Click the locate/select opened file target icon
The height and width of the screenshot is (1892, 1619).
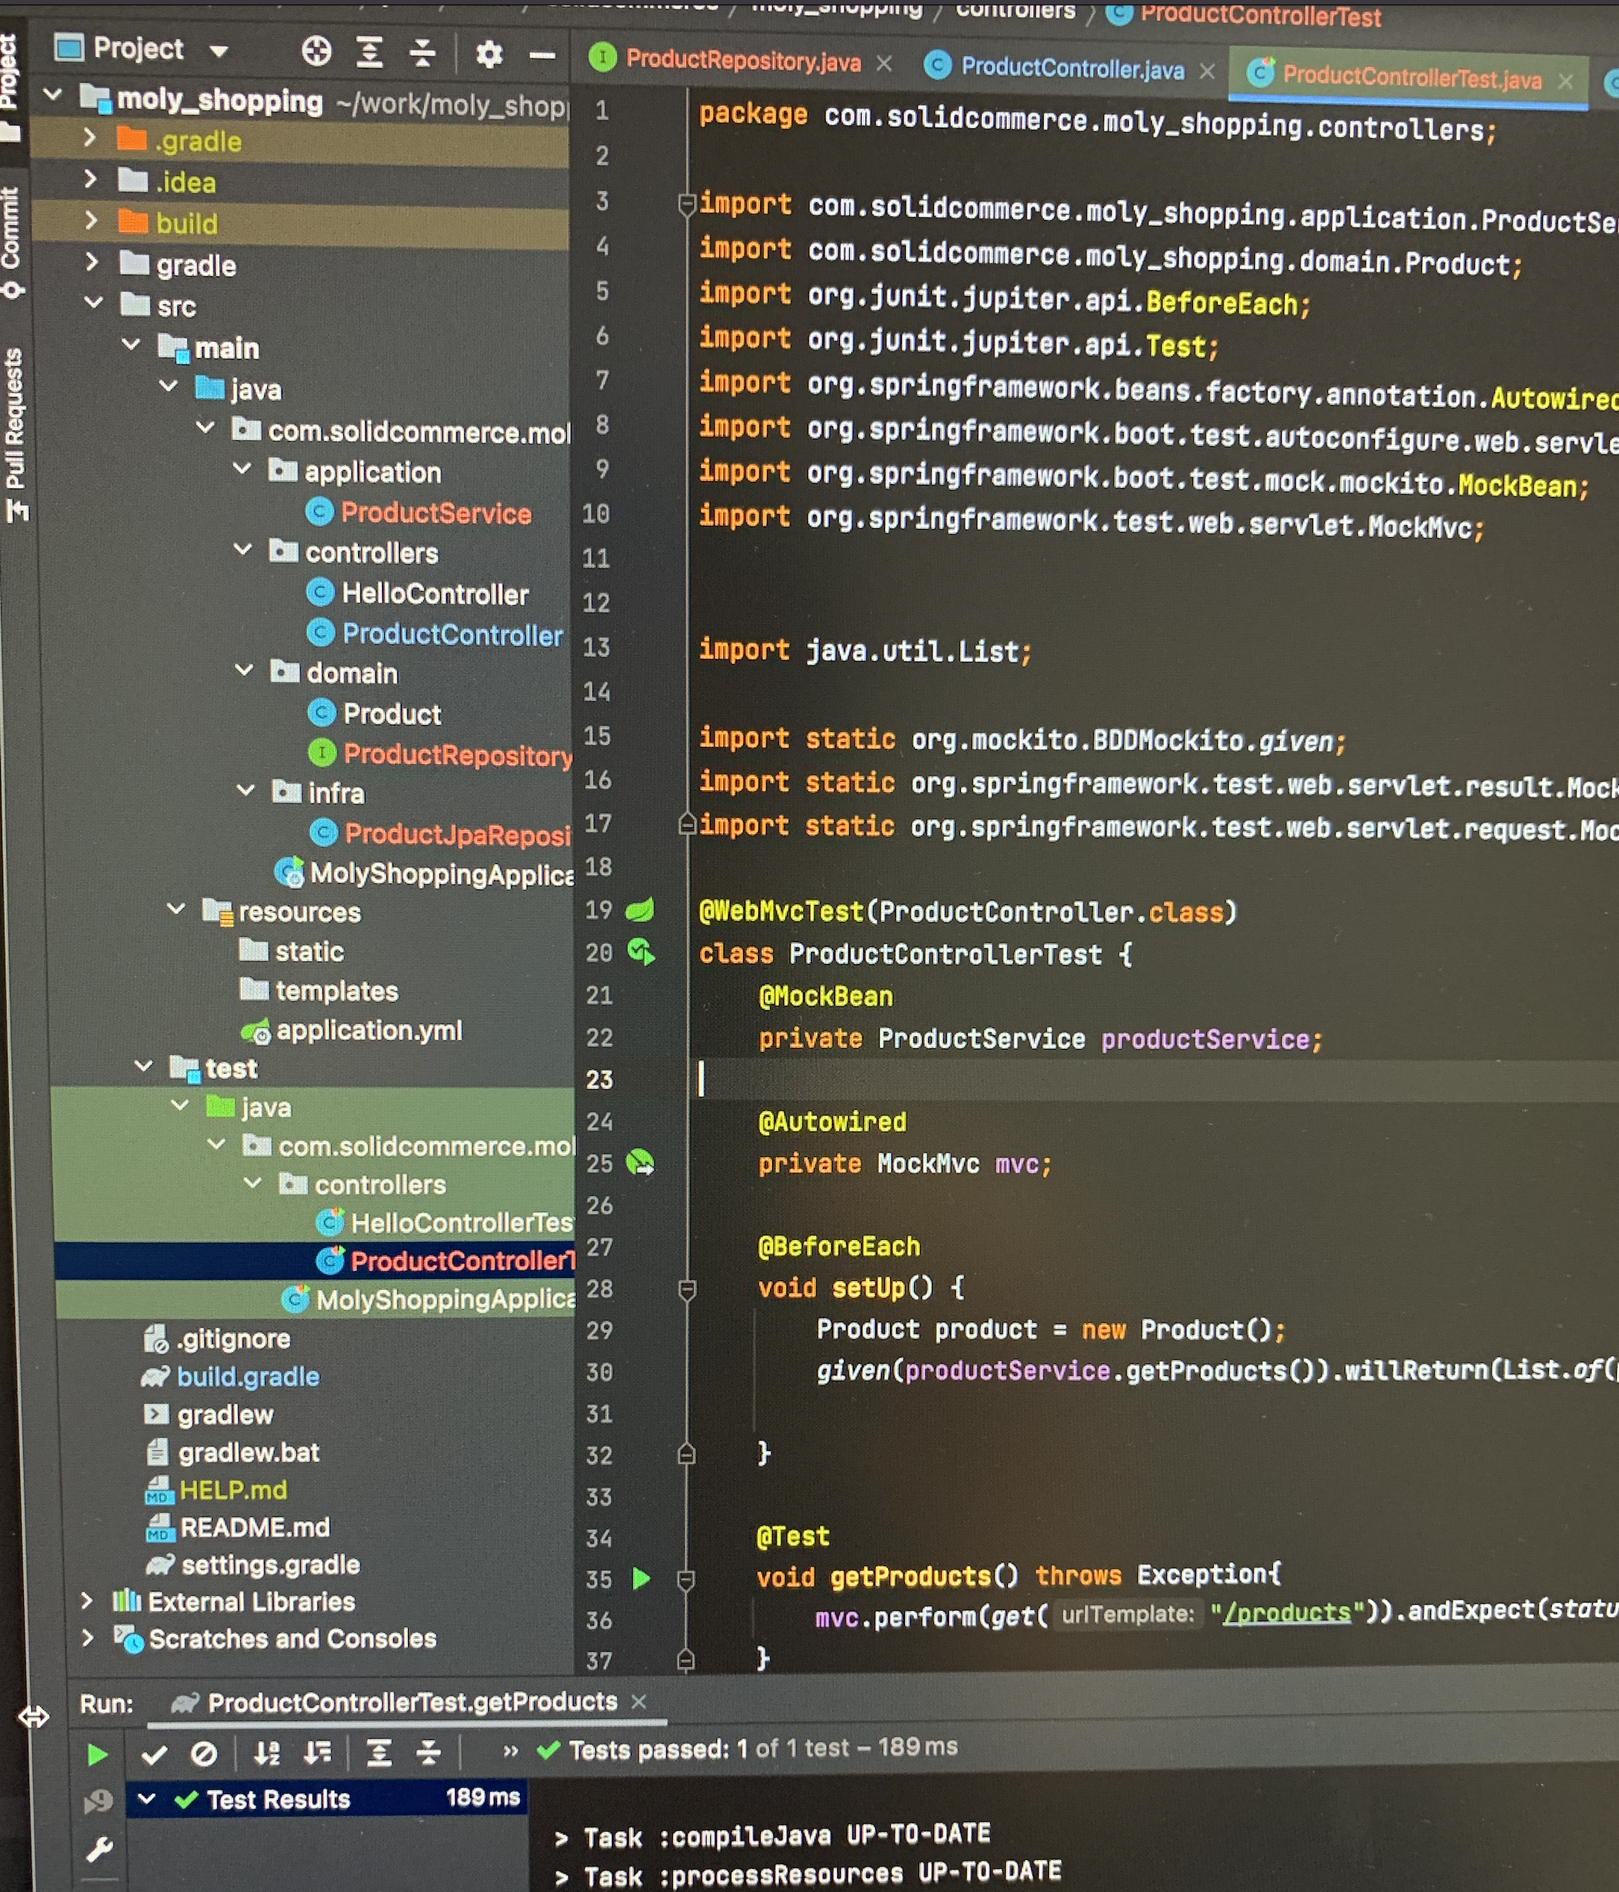[316, 52]
